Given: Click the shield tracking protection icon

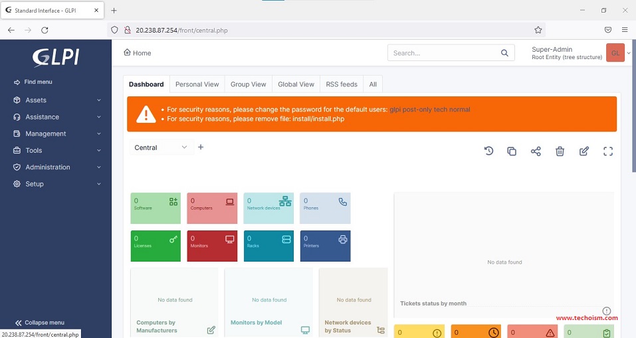Looking at the screenshot, I should click(x=114, y=30).
